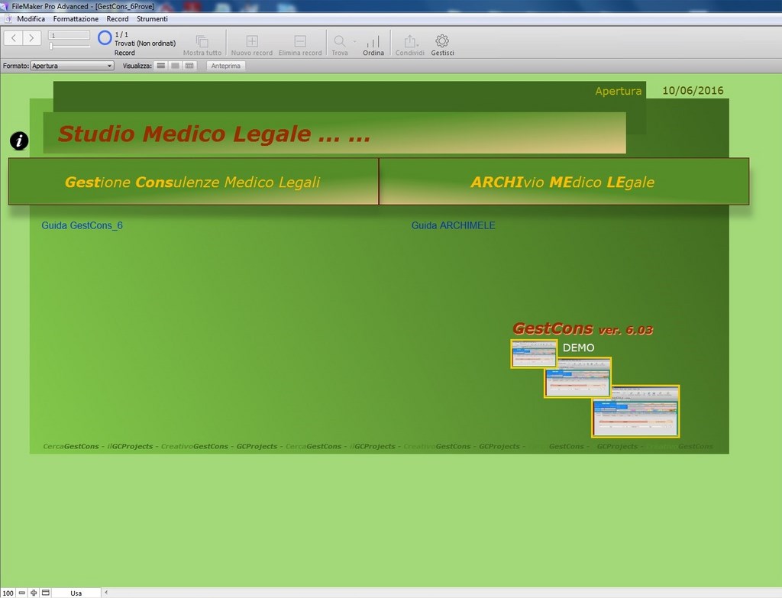782x598 pixels.
Task: Click the record number input field
Action: click(x=69, y=35)
